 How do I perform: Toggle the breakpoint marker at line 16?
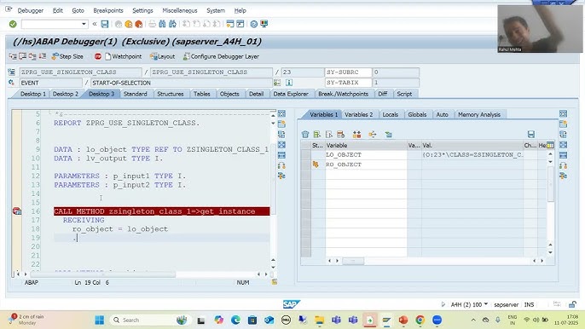pos(17,211)
